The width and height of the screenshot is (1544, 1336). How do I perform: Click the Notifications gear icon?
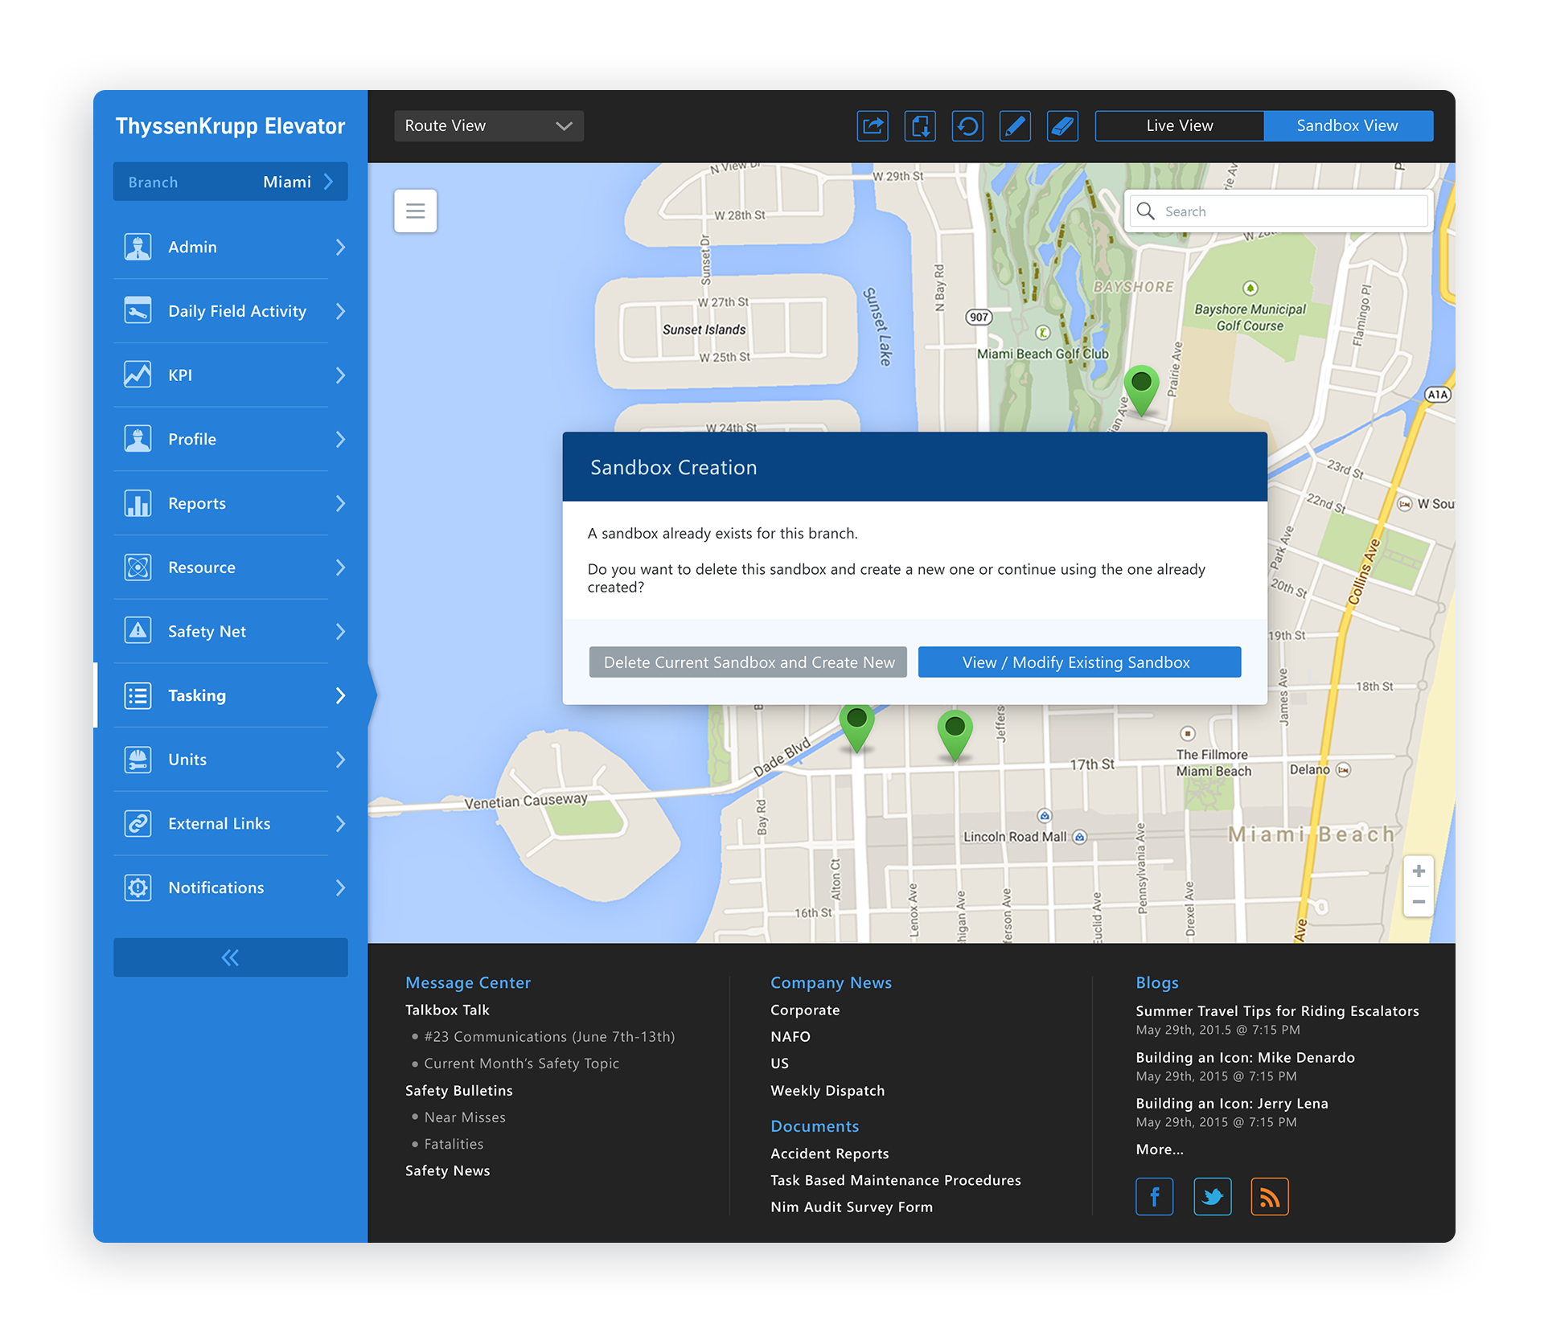click(138, 887)
